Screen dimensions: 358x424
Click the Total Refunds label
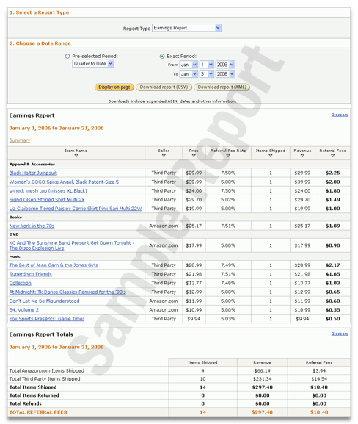coord(26,403)
